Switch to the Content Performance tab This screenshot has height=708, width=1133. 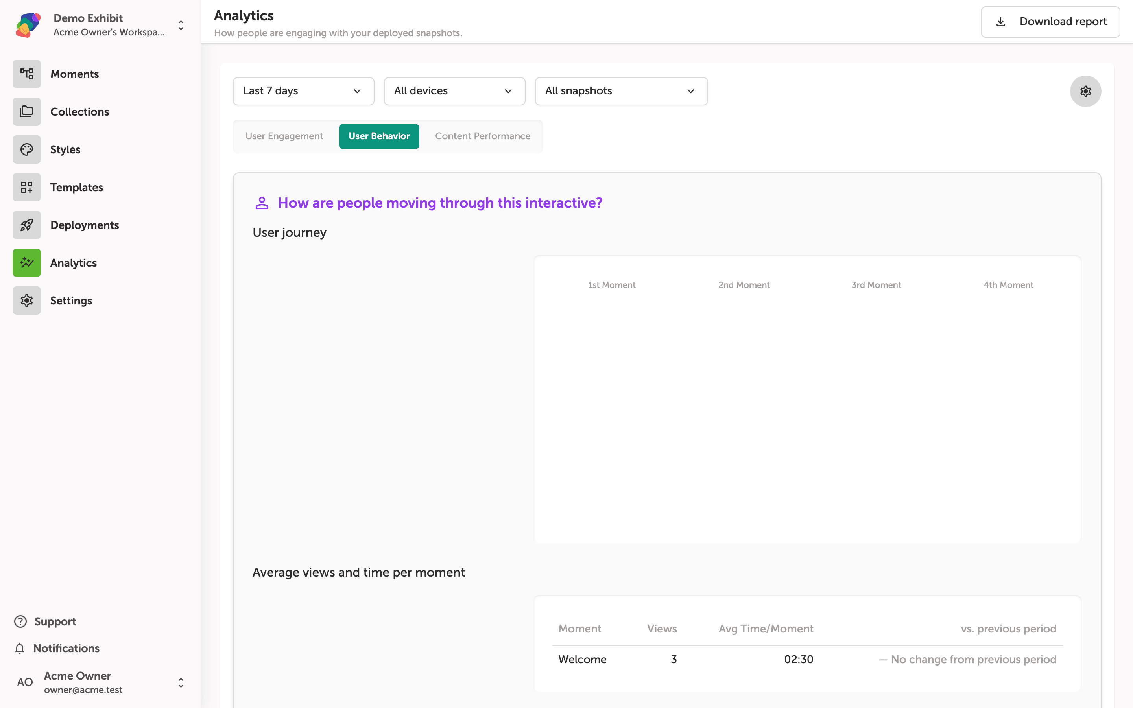coord(482,136)
